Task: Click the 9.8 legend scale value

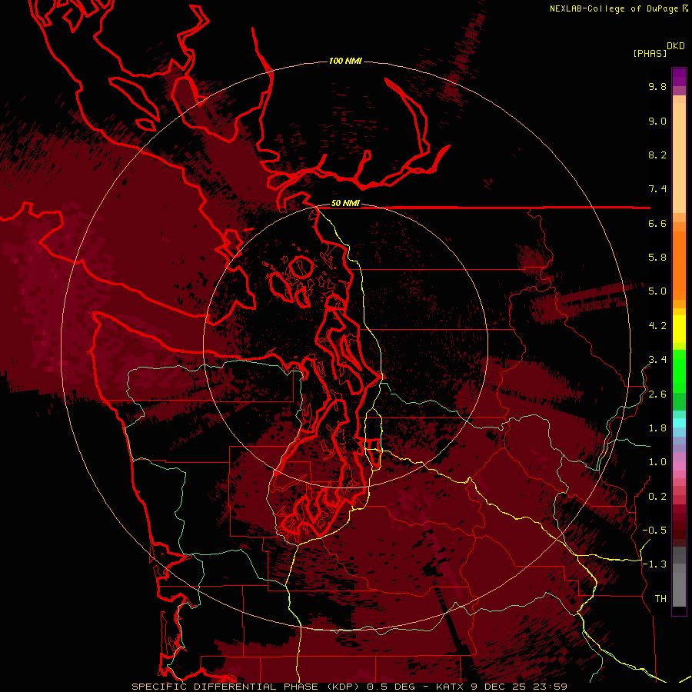Action: point(657,86)
